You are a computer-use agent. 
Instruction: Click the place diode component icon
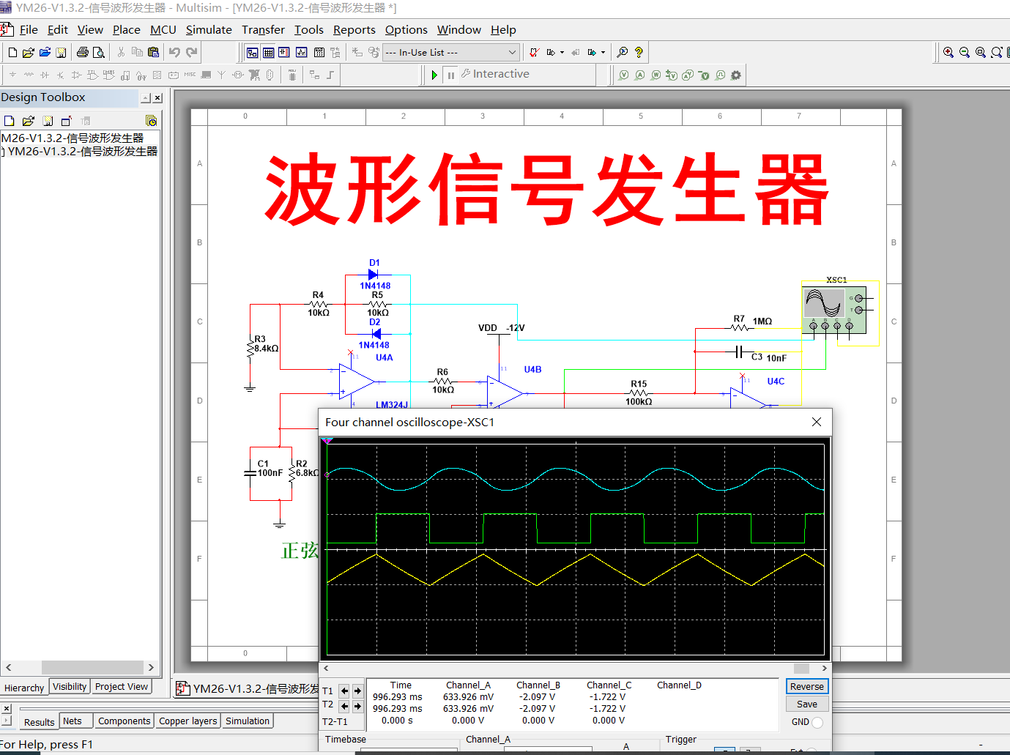click(45, 75)
